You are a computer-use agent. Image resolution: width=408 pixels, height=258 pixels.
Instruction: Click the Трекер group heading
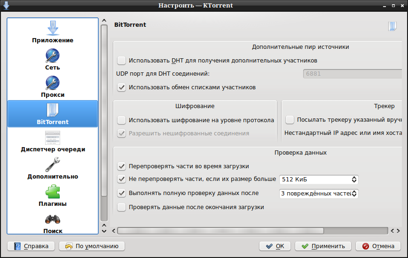(x=384, y=106)
